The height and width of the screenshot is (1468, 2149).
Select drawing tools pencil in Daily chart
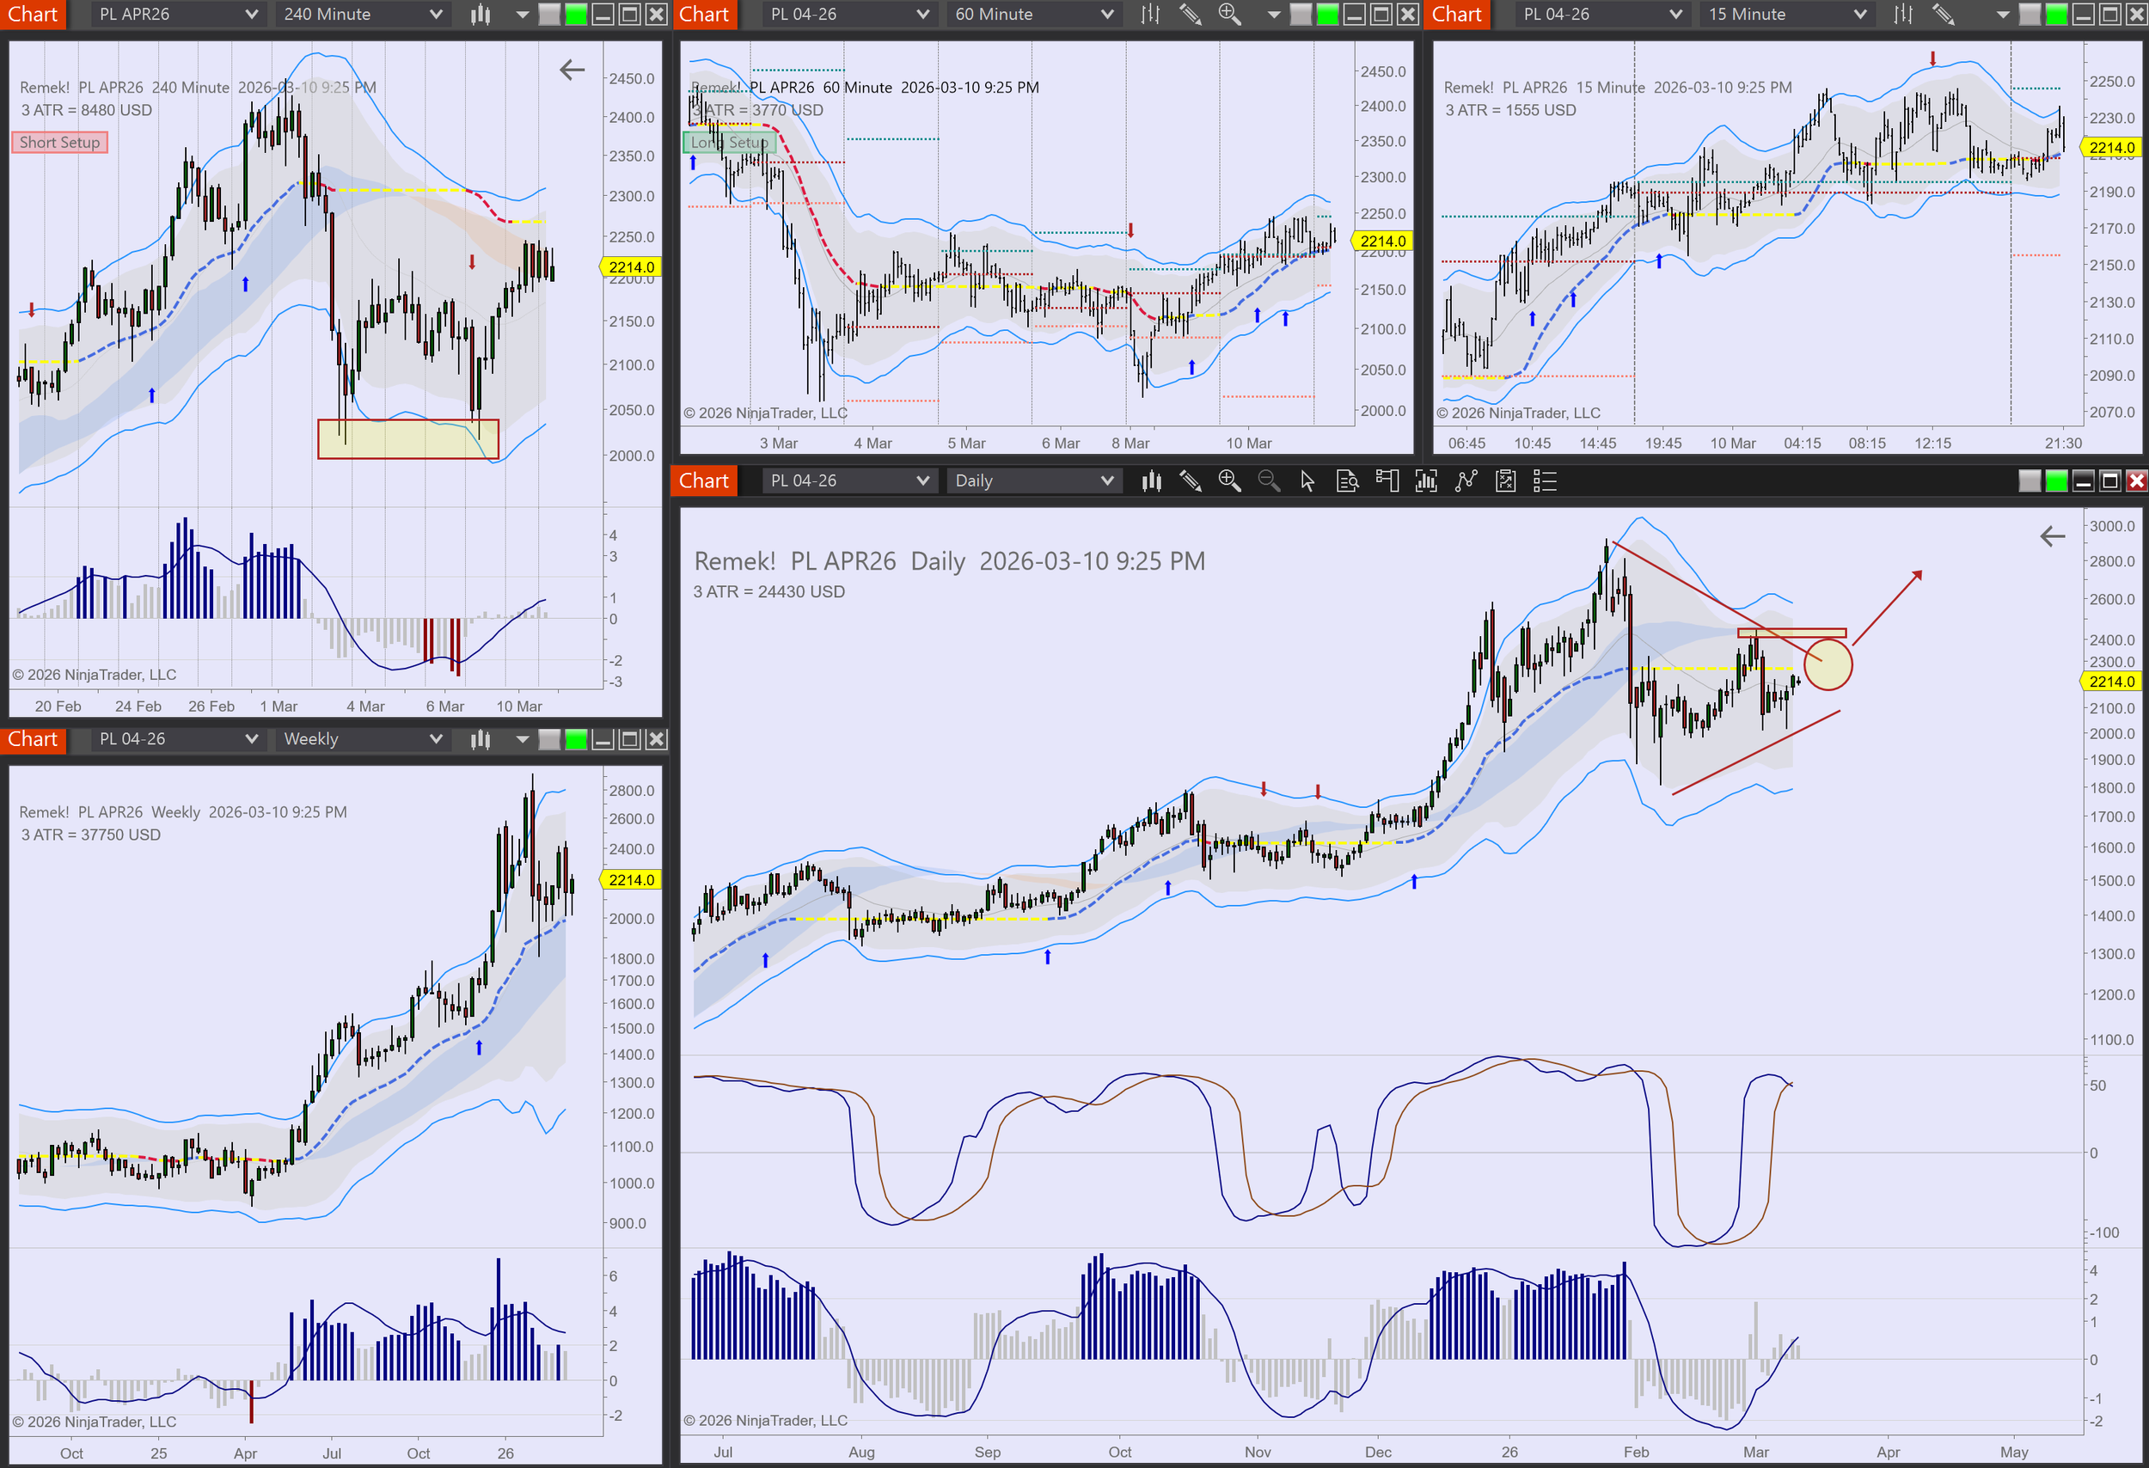1190,480
